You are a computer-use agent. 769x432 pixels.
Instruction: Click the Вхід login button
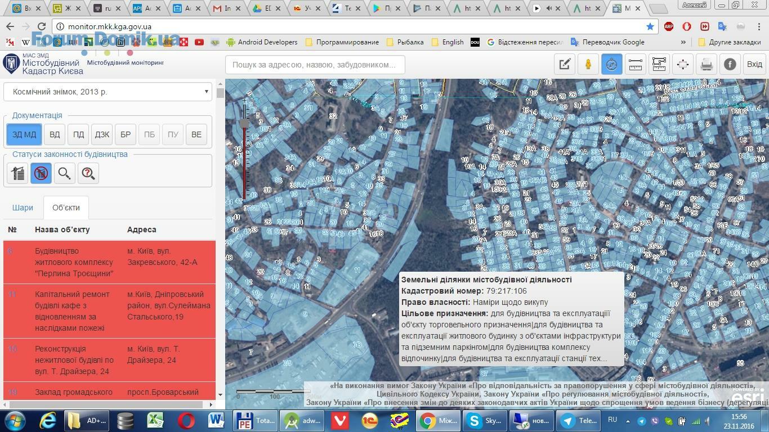(754, 65)
